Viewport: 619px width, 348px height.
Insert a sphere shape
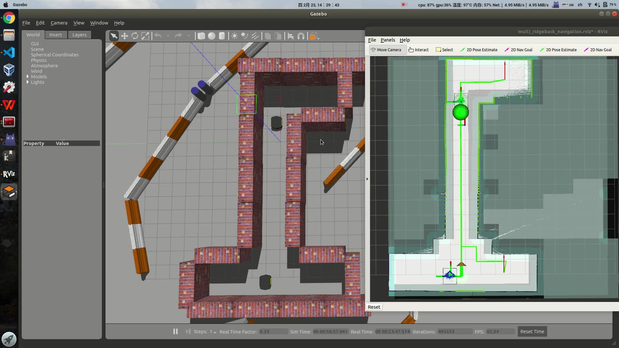(x=211, y=36)
